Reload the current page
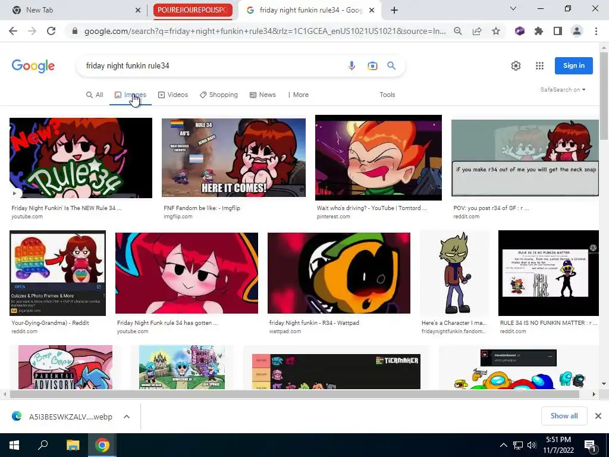 pos(51,31)
